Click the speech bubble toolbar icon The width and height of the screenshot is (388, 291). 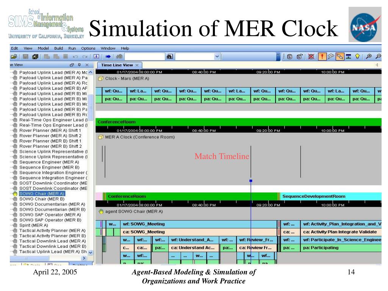[x=331, y=57]
